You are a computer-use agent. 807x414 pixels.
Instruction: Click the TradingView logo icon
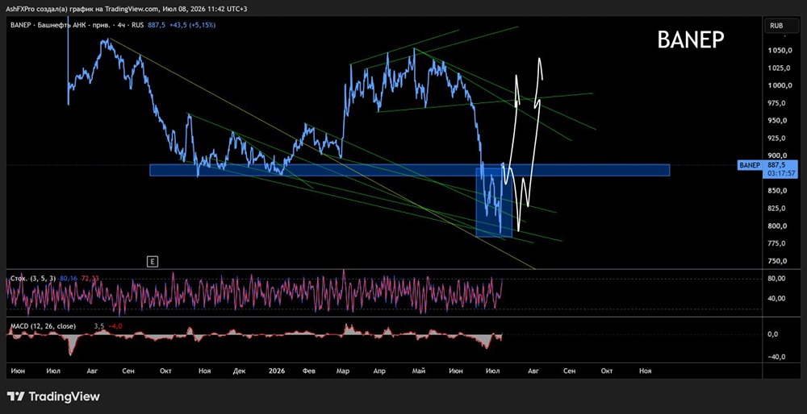tap(15, 396)
